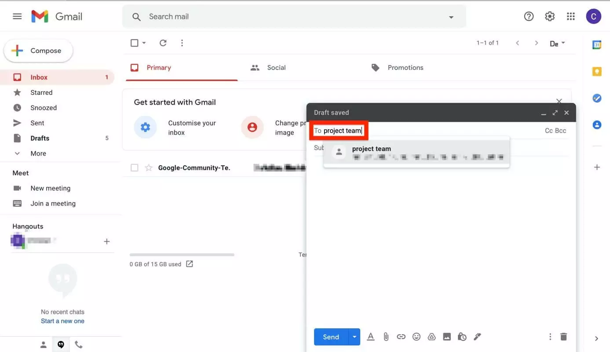Open Google apps grid
610x352 pixels.
coord(571,17)
